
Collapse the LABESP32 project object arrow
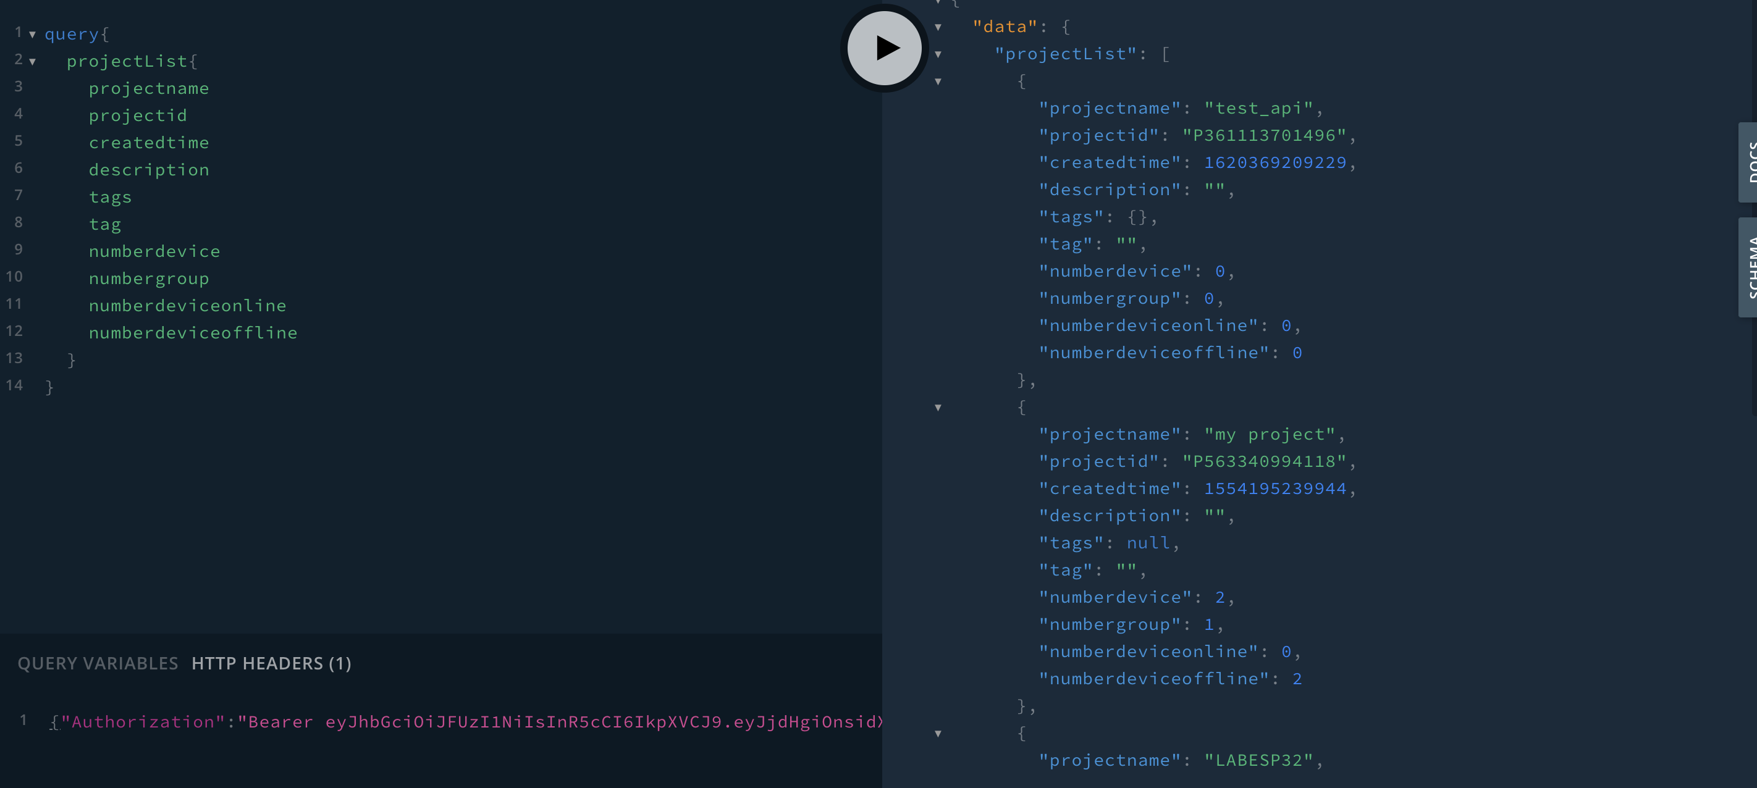click(x=938, y=734)
